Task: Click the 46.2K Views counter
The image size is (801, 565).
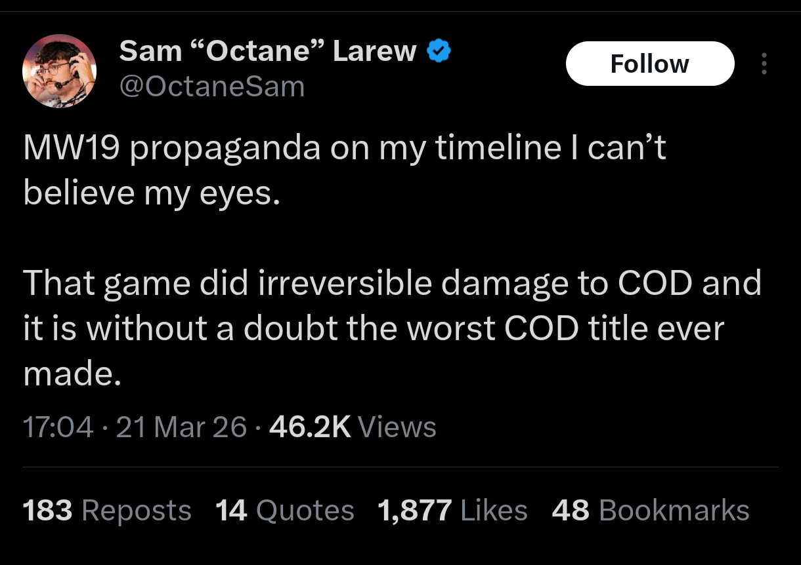Action: click(x=353, y=427)
